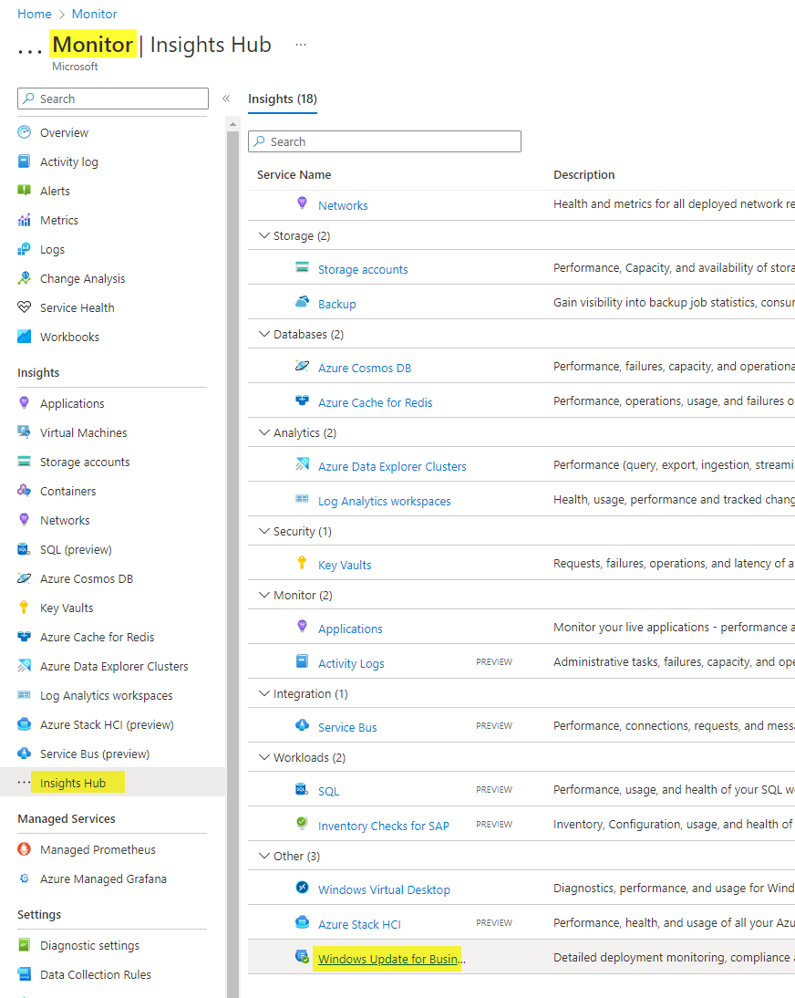Click the Change Analysis icon in sidebar

point(25,278)
